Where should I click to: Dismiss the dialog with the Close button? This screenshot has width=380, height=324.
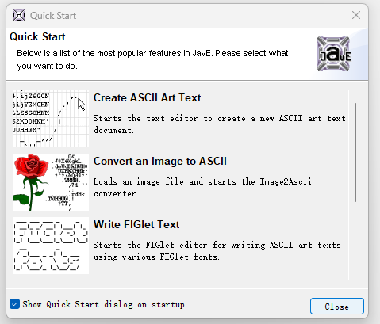[337, 307]
